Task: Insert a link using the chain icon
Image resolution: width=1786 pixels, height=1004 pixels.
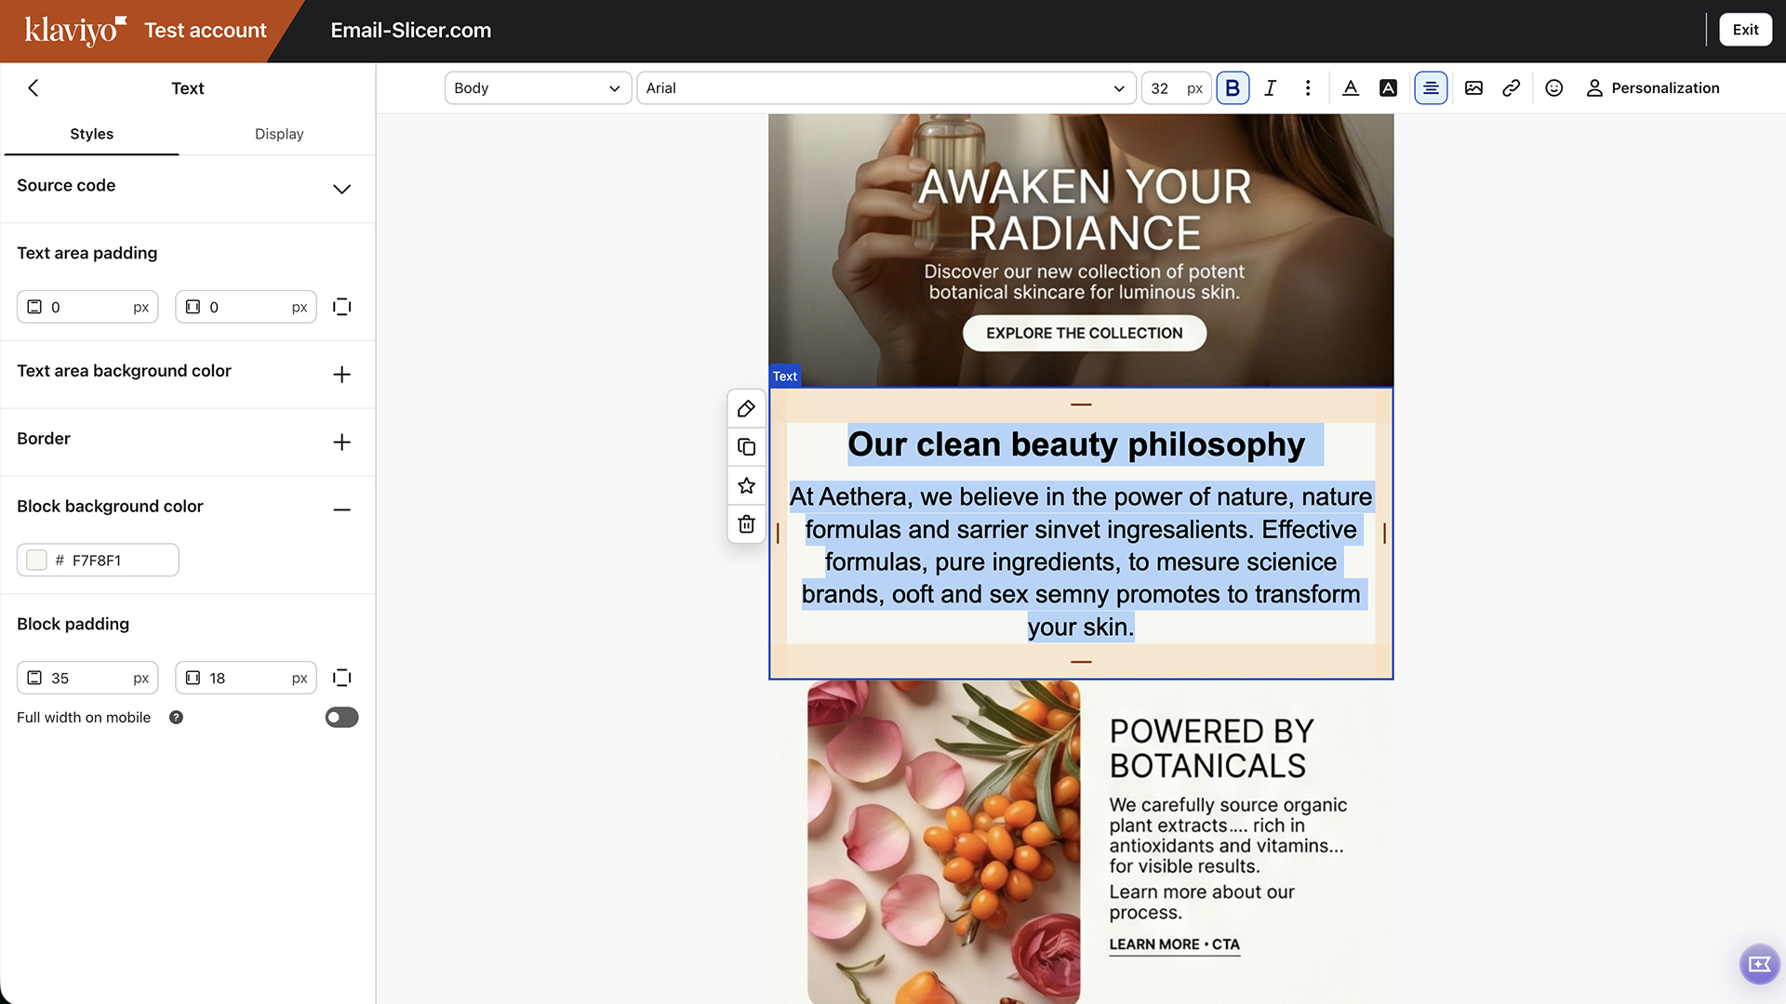Action: point(1512,87)
